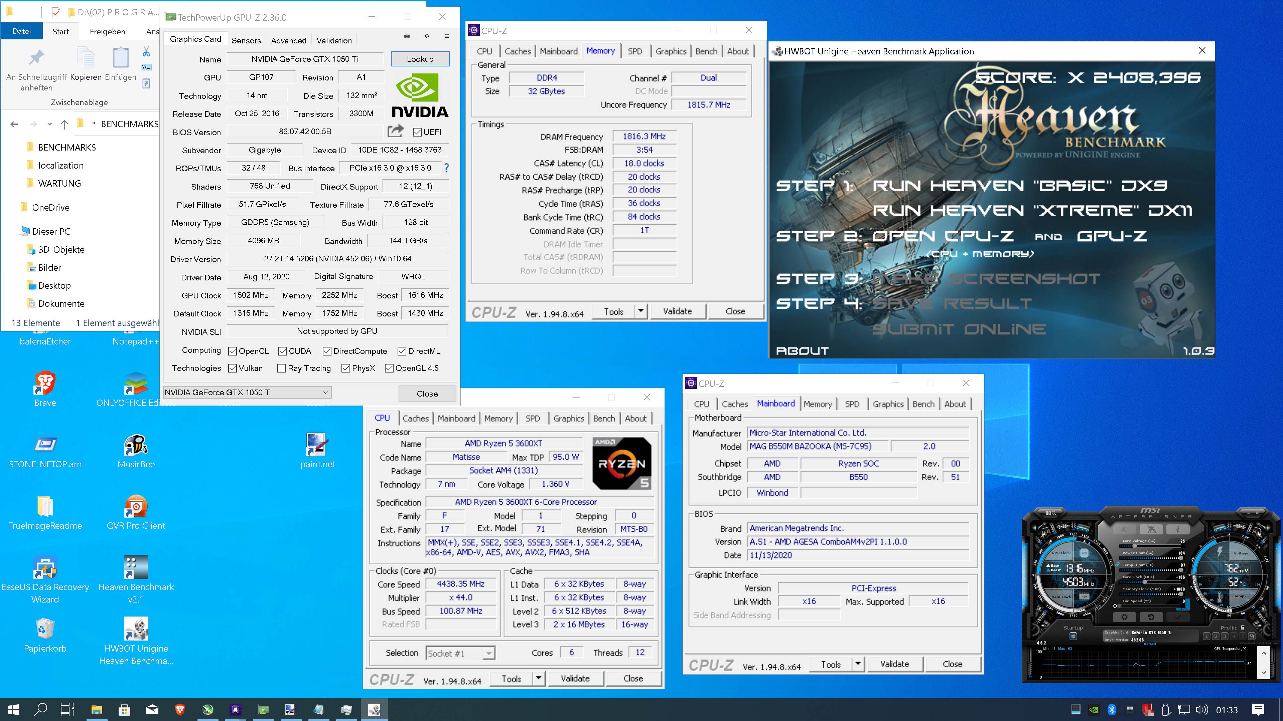The height and width of the screenshot is (721, 1283).
Task: Click Afterburner fan settings gear icon
Action: 1115,606
